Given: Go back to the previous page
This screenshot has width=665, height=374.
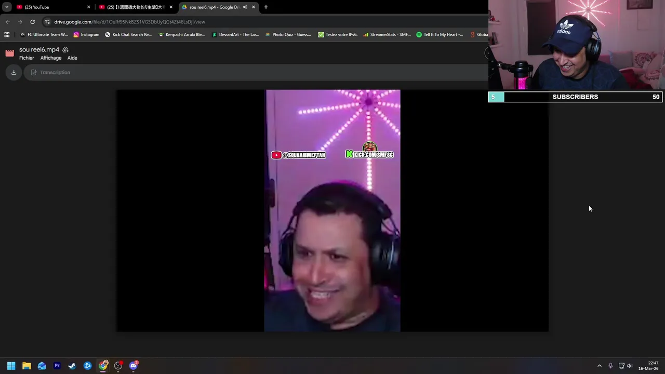Looking at the screenshot, I should pyautogui.click(x=7, y=22).
